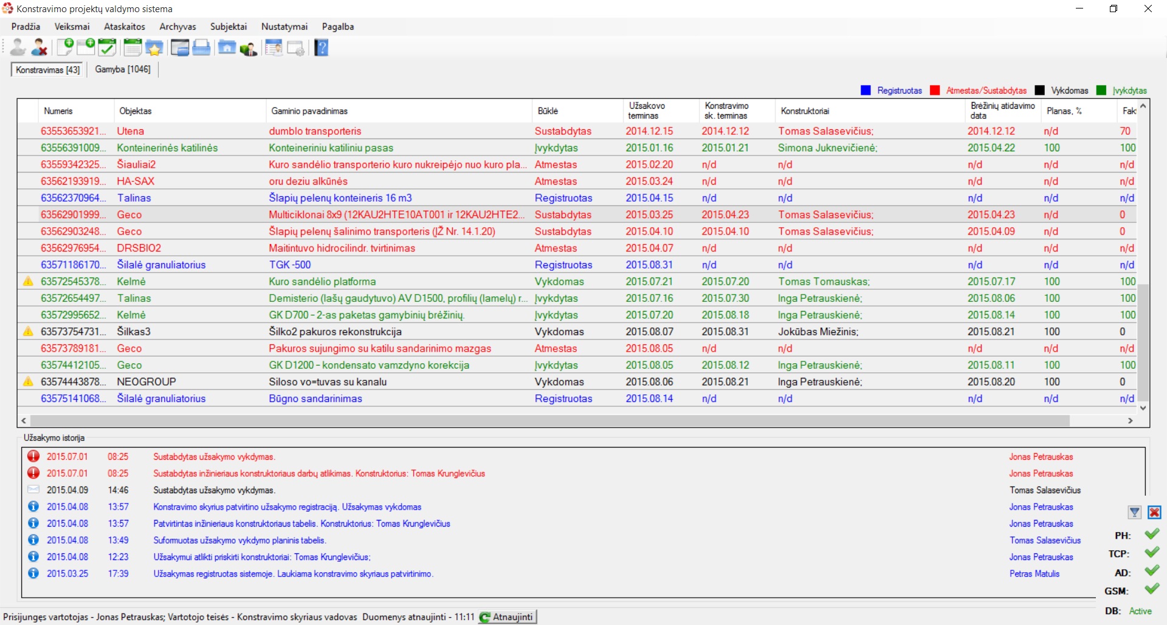
Task: Sort by Užsakovo terminas column header
Action: pos(661,111)
